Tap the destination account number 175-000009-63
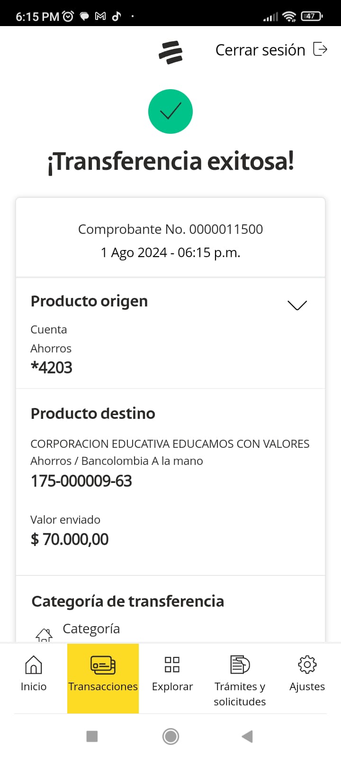The image size is (341, 759). [x=81, y=481]
